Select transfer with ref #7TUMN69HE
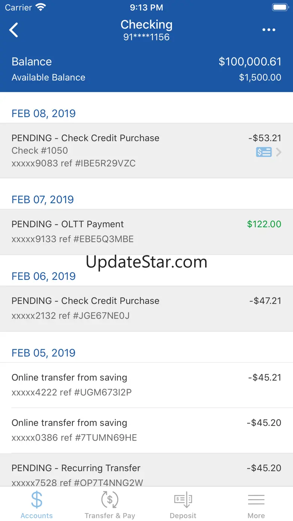The image size is (293, 521). click(146, 430)
